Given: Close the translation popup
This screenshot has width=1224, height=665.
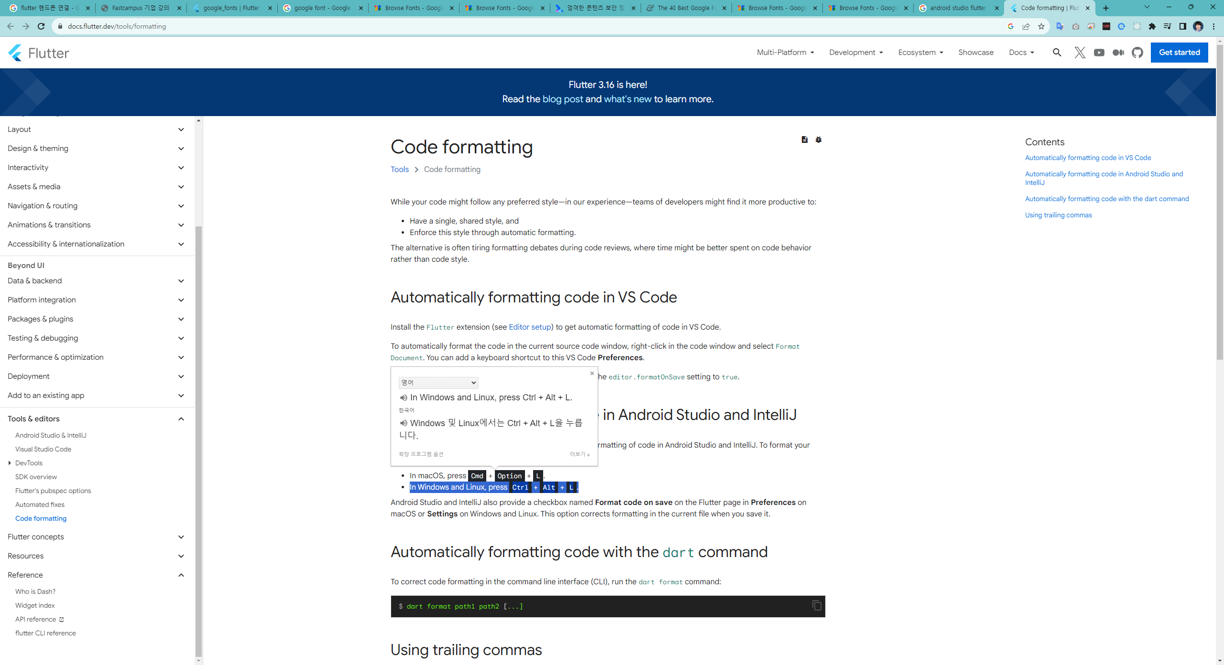Looking at the screenshot, I should [592, 374].
